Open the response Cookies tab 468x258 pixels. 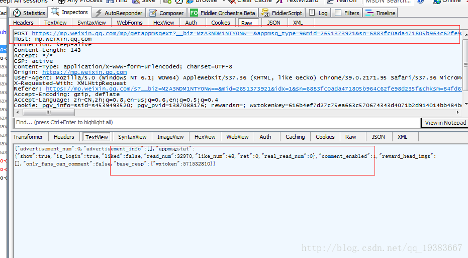[325, 137]
